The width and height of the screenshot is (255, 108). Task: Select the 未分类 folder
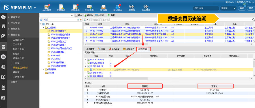coord(50,73)
